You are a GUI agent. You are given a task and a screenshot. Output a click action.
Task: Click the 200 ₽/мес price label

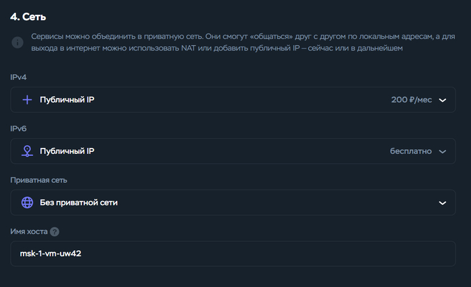click(x=412, y=99)
